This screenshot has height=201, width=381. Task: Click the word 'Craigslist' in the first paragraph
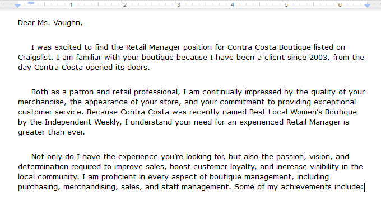tap(35, 58)
